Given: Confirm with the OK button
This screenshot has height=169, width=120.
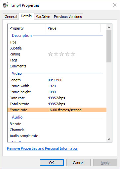Looking at the screenshot, I should pos(52,163).
